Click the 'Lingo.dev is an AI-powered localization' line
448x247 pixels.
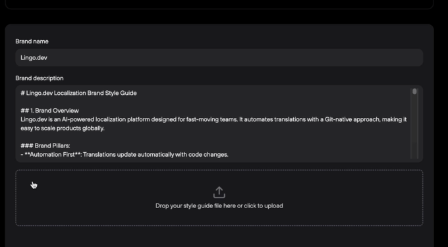point(213,119)
